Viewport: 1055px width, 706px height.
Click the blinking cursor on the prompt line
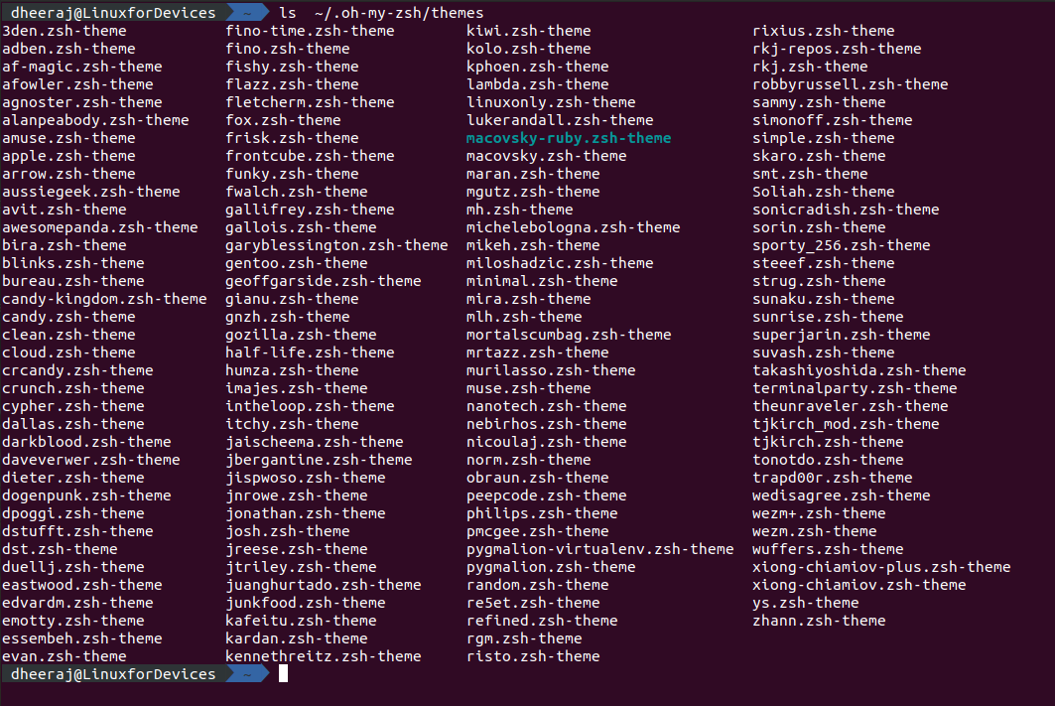tap(282, 674)
